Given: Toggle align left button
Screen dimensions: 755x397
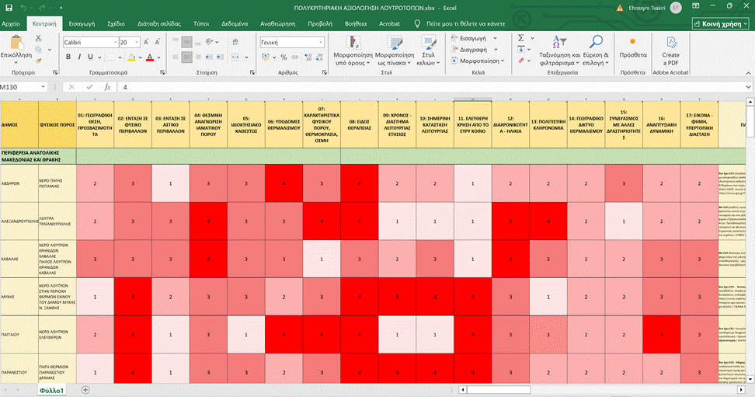Looking at the screenshot, I should point(176,57).
